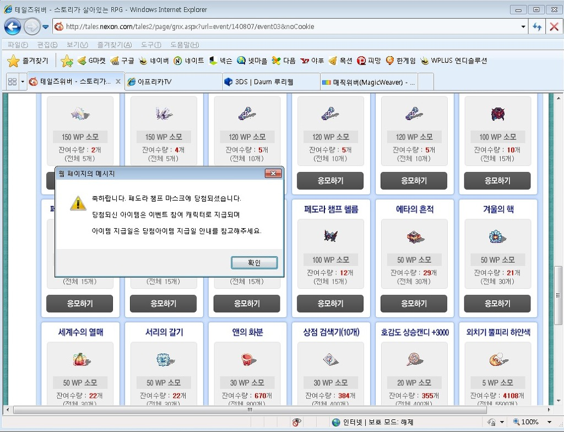Image resolution: width=564 pixels, height=432 pixels.
Task: Click the vertical scrollbar thumb
Action: pyautogui.click(x=558, y=295)
